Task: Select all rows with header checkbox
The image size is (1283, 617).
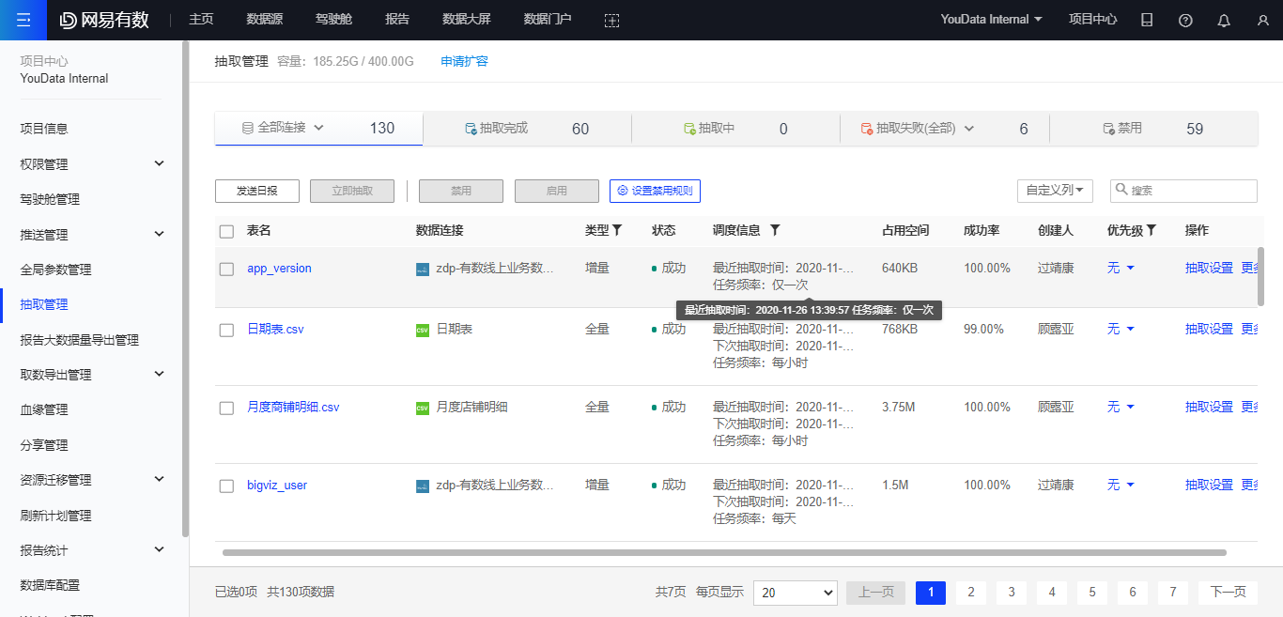Action: [x=226, y=231]
